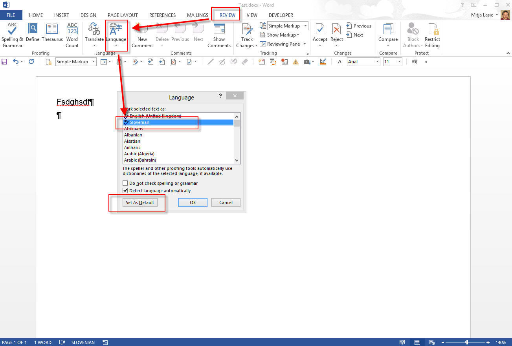Expand the Simple Markup dropdown in ribbon
Screen dimensions: 512x346
pos(305,26)
